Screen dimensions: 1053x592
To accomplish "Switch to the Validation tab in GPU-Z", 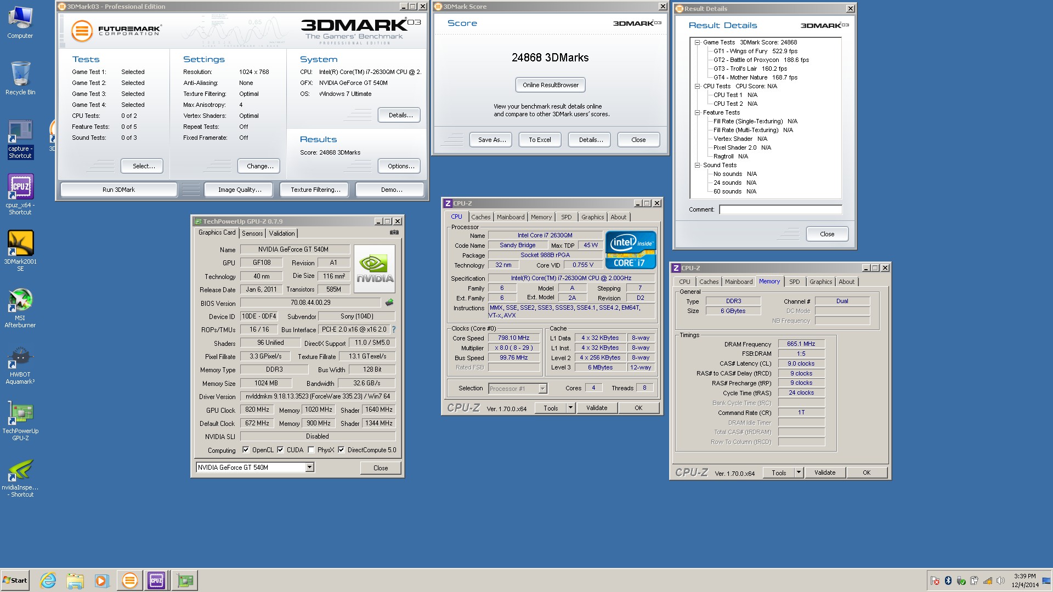I will [282, 234].
